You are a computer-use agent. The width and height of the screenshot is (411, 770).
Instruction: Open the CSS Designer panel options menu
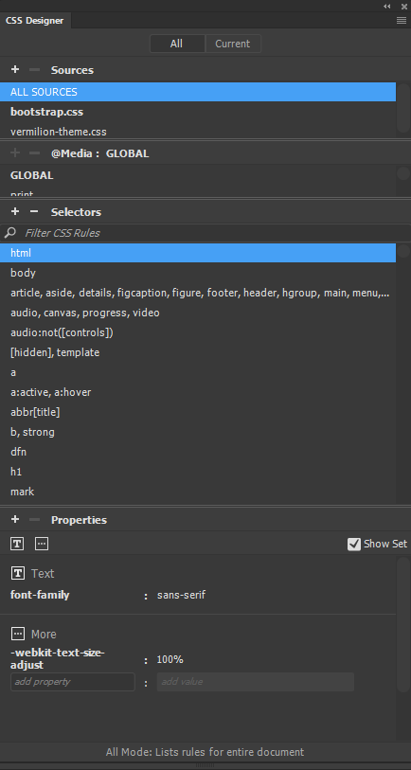pos(402,21)
